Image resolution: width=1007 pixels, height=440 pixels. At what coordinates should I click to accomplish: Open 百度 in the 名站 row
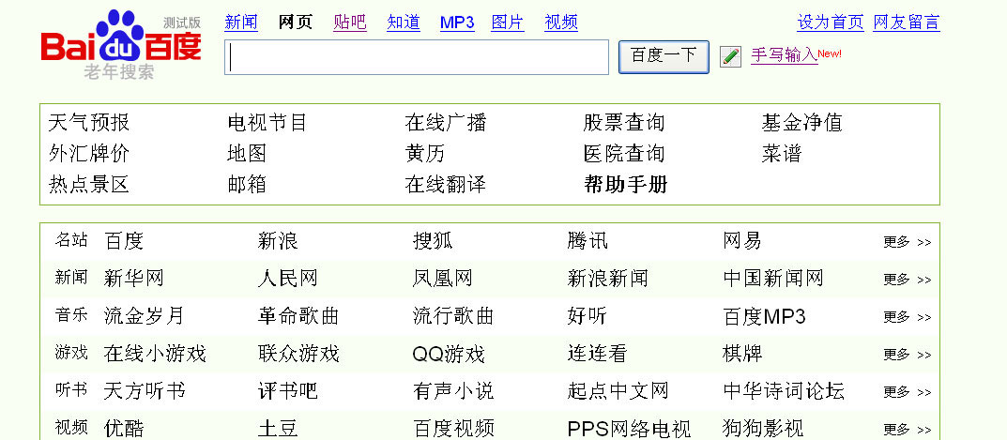(123, 241)
